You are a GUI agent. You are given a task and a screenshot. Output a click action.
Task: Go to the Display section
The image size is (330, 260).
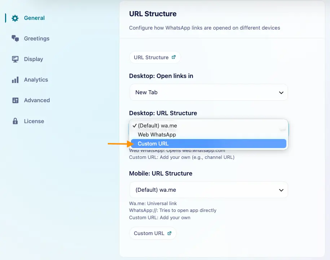[34, 59]
